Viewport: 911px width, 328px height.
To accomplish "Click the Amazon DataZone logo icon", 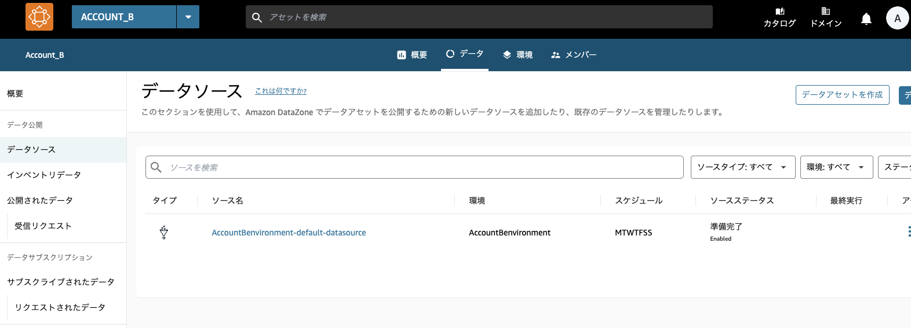I will (x=39, y=17).
